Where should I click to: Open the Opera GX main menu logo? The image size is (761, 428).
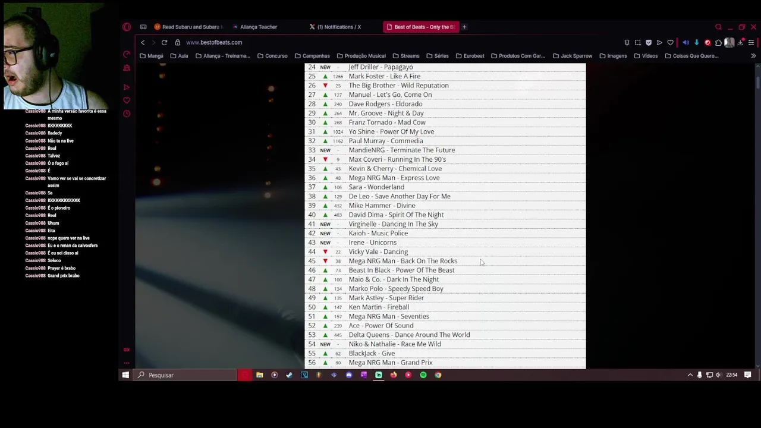tap(127, 27)
